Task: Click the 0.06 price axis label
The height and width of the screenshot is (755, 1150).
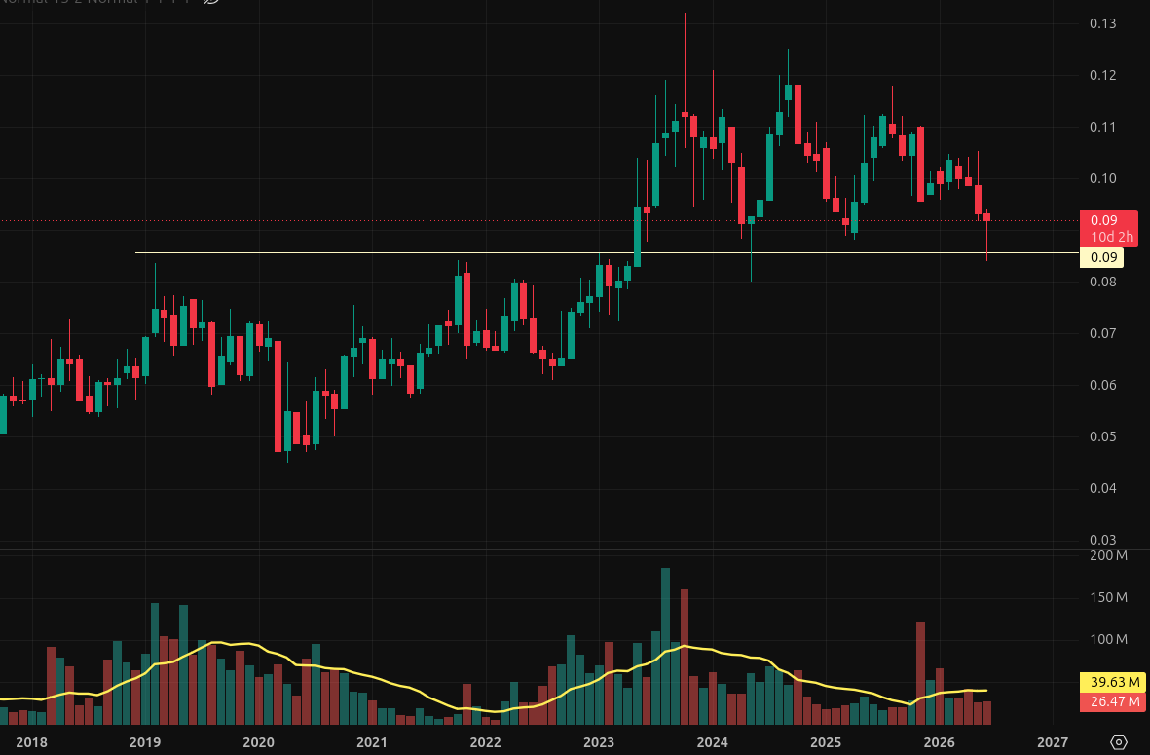Action: (1103, 385)
